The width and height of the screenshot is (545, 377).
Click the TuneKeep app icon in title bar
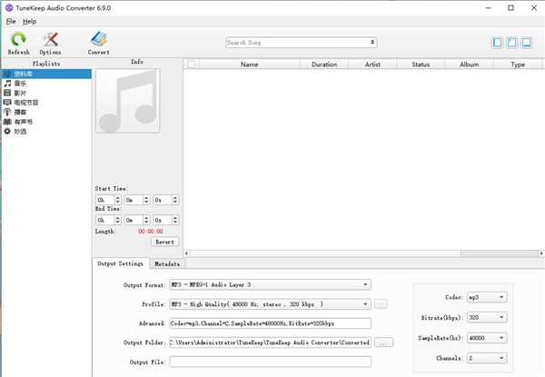pos(9,7)
